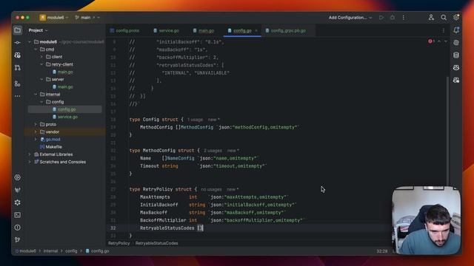The height and width of the screenshot is (266, 474).
Task: Click the Run button in toolbar
Action: click(x=381, y=18)
